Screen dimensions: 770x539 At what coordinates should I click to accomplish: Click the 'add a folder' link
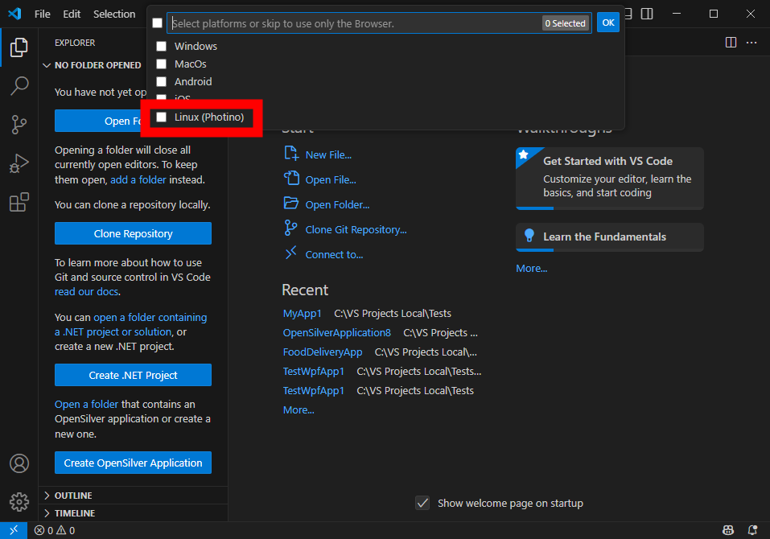coord(138,179)
